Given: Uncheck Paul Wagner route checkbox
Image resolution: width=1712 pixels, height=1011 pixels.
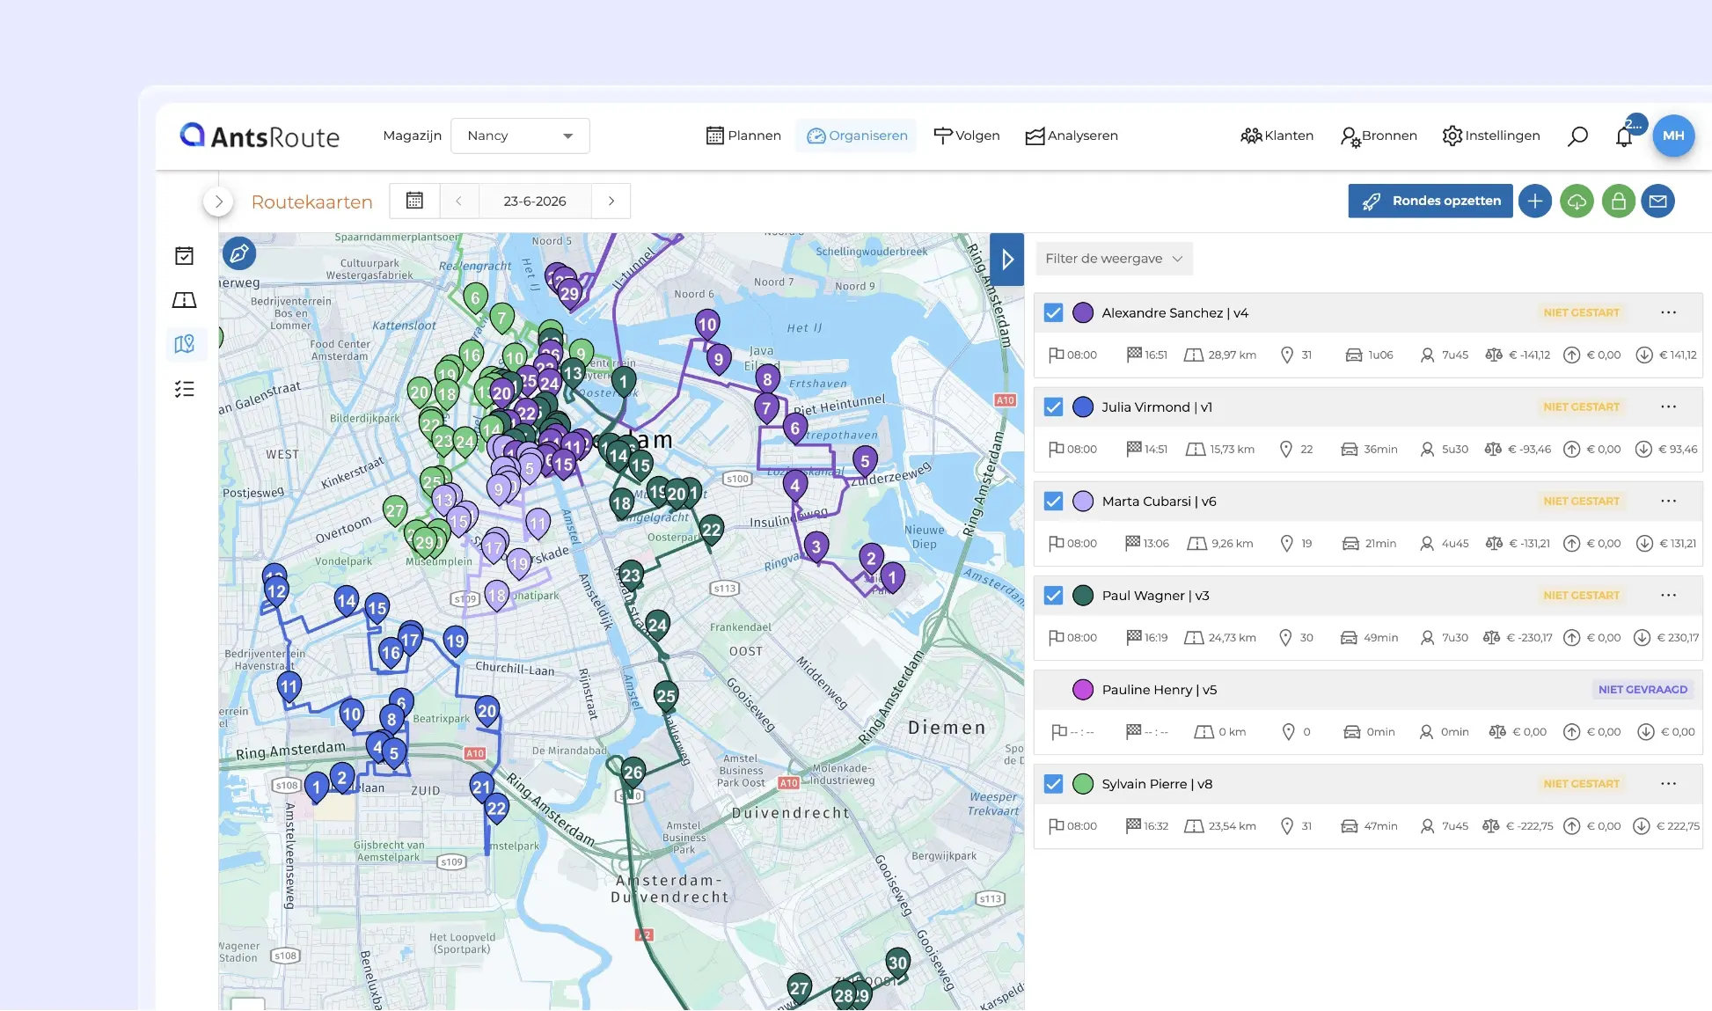Looking at the screenshot, I should click(x=1053, y=595).
